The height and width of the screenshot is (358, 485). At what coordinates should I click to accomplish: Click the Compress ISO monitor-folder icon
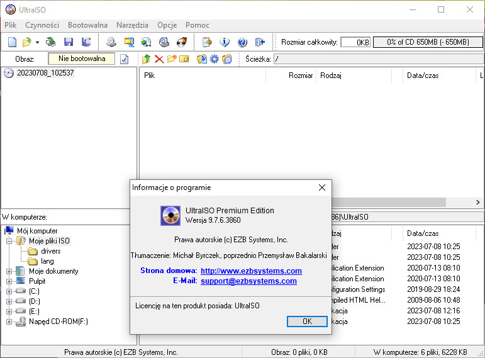[x=129, y=42]
